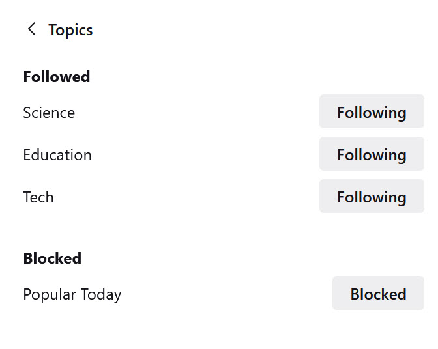Click the Followed section heading
This screenshot has height=349, width=438.
[57, 77]
